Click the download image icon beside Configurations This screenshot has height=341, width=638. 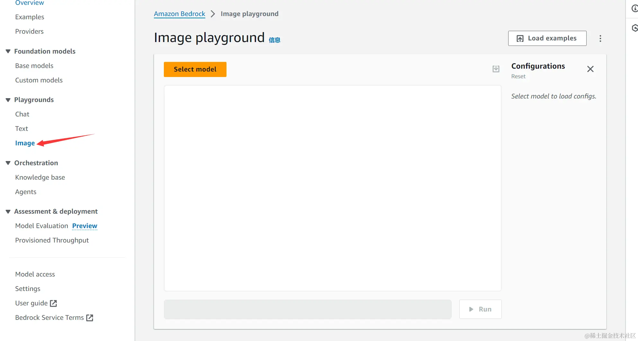[496, 69]
